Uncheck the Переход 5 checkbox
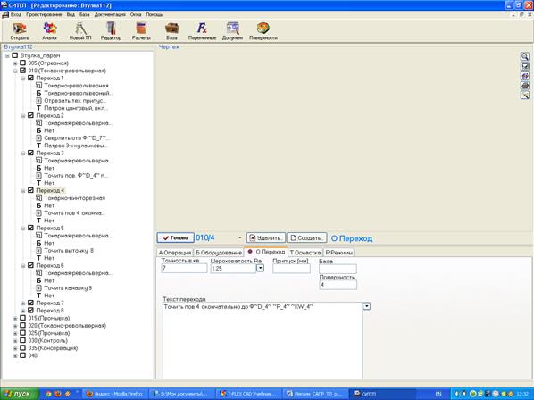This screenshot has height=400, width=534. tap(30, 228)
